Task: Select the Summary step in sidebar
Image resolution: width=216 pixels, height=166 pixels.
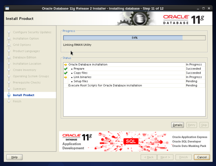Action: coord(19,89)
